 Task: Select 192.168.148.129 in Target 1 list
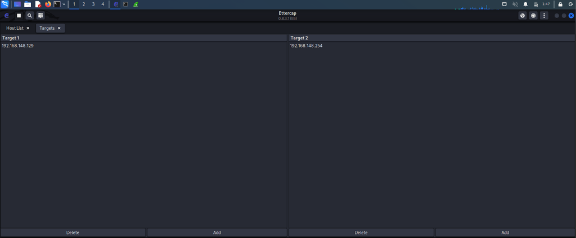tap(18, 45)
